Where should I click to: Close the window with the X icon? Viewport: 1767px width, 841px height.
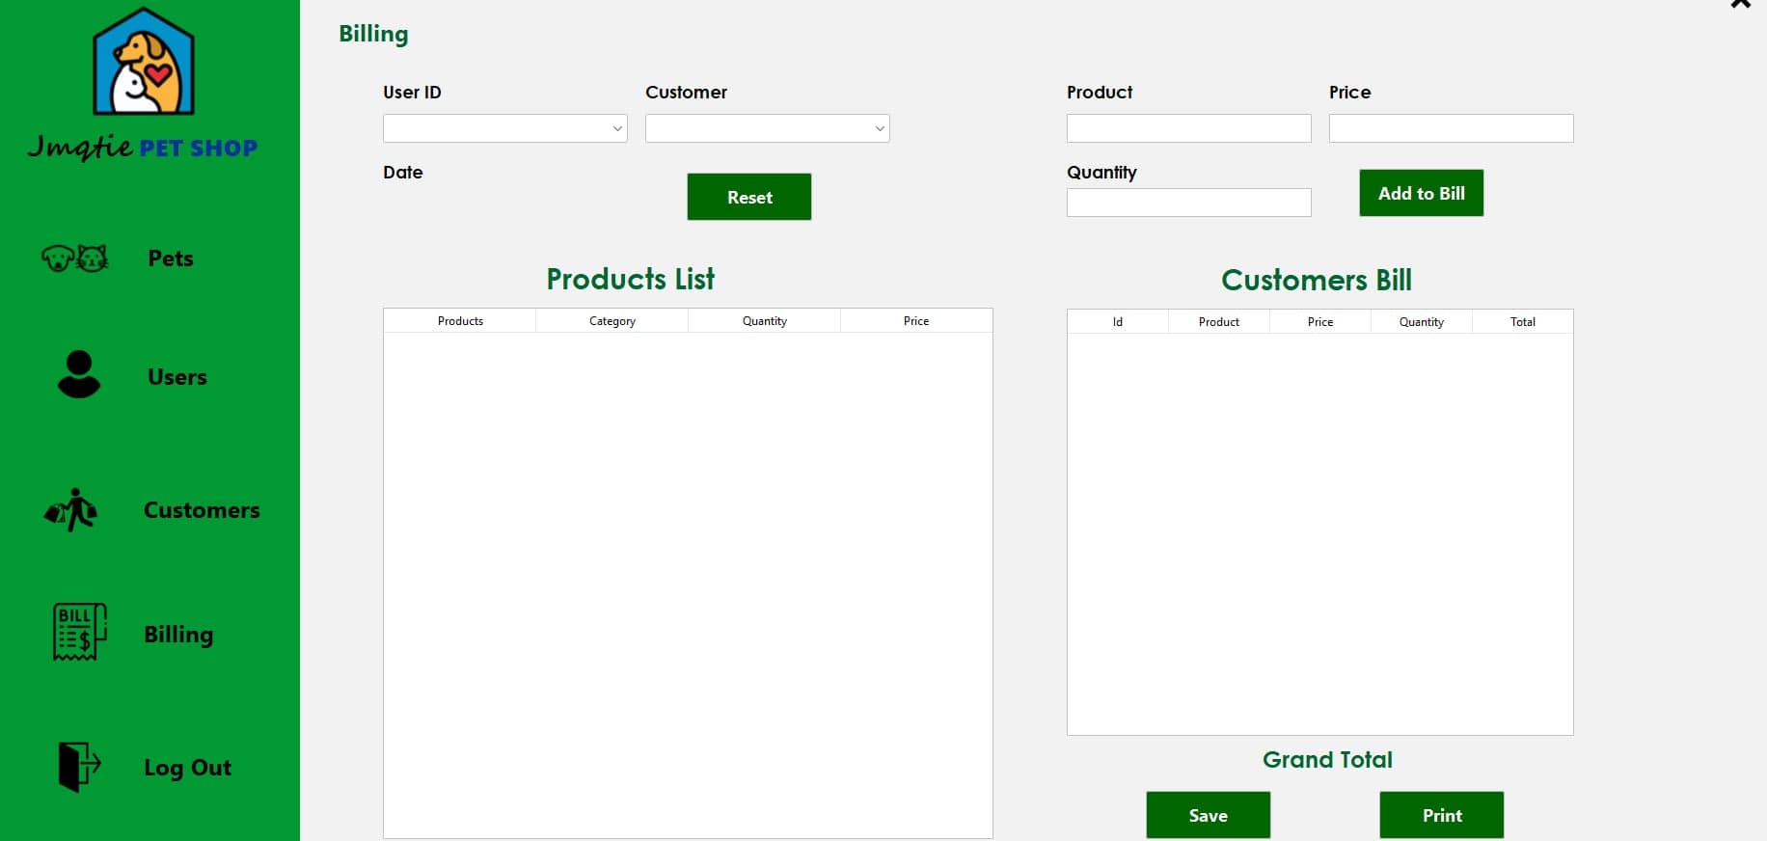click(1740, 5)
